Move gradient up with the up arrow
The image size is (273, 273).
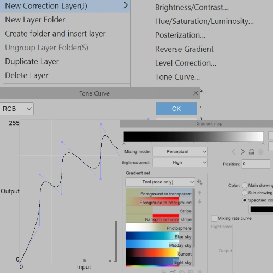click(200, 193)
